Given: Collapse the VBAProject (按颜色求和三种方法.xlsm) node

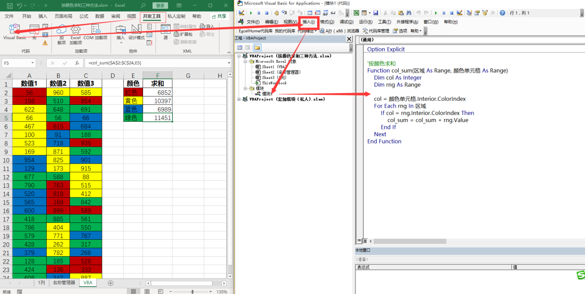Looking at the screenshot, I should pos(239,56).
